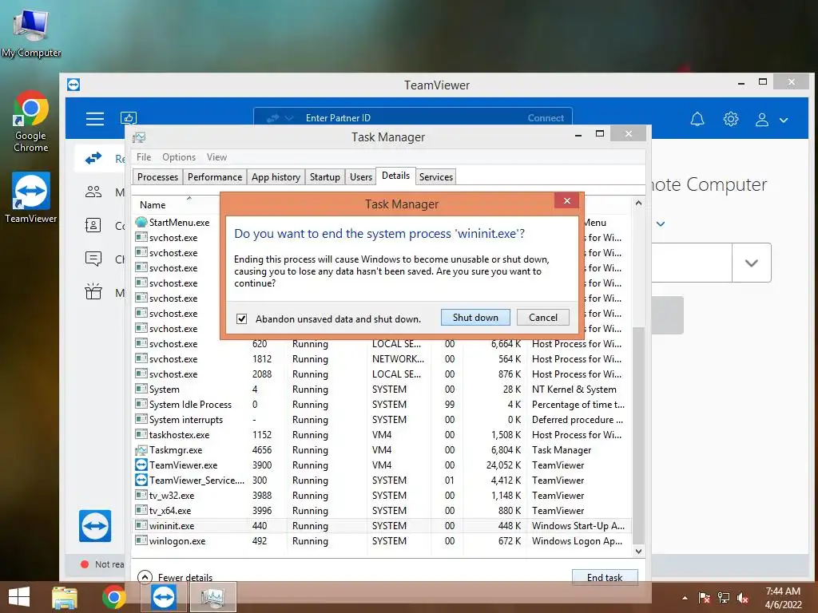Select taskhostex.exe process row
Image resolution: width=818 pixels, height=613 pixels.
coord(383,435)
